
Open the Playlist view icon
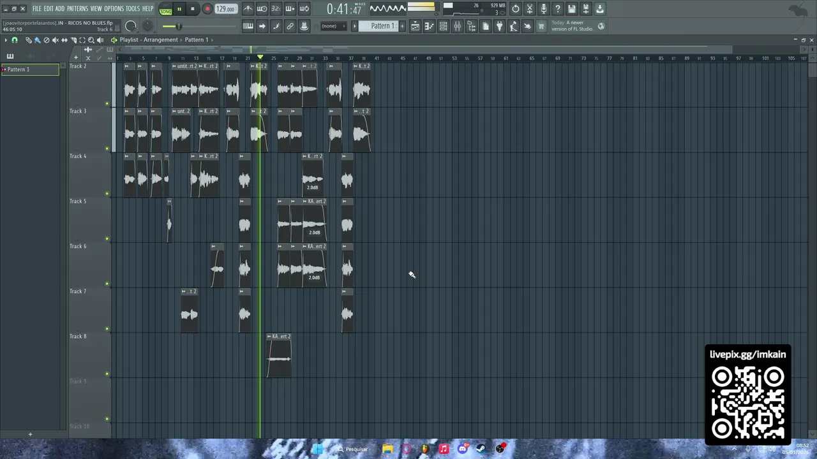415,26
